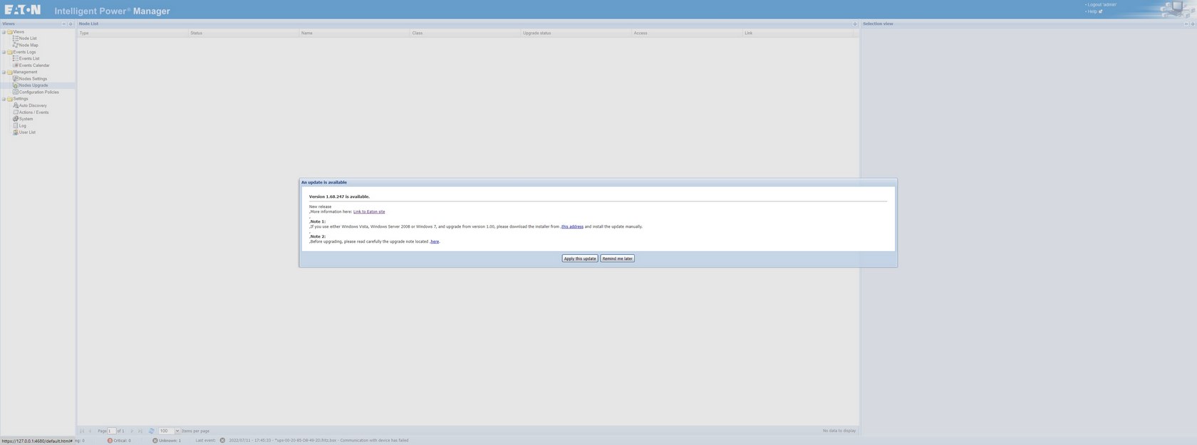Go to the last page of the node list

point(140,431)
